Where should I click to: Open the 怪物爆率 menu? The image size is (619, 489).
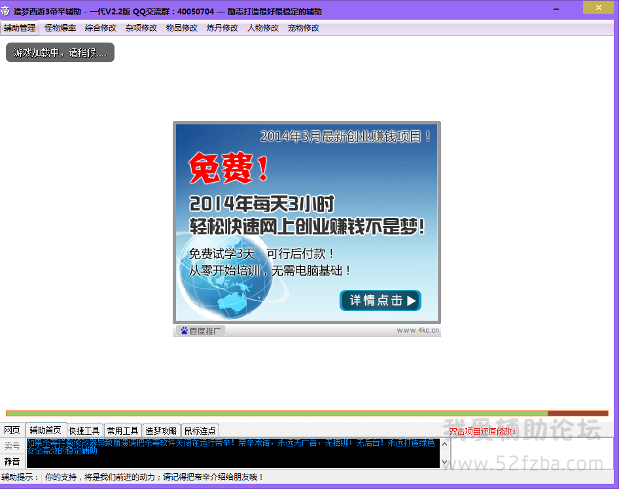[x=60, y=28]
